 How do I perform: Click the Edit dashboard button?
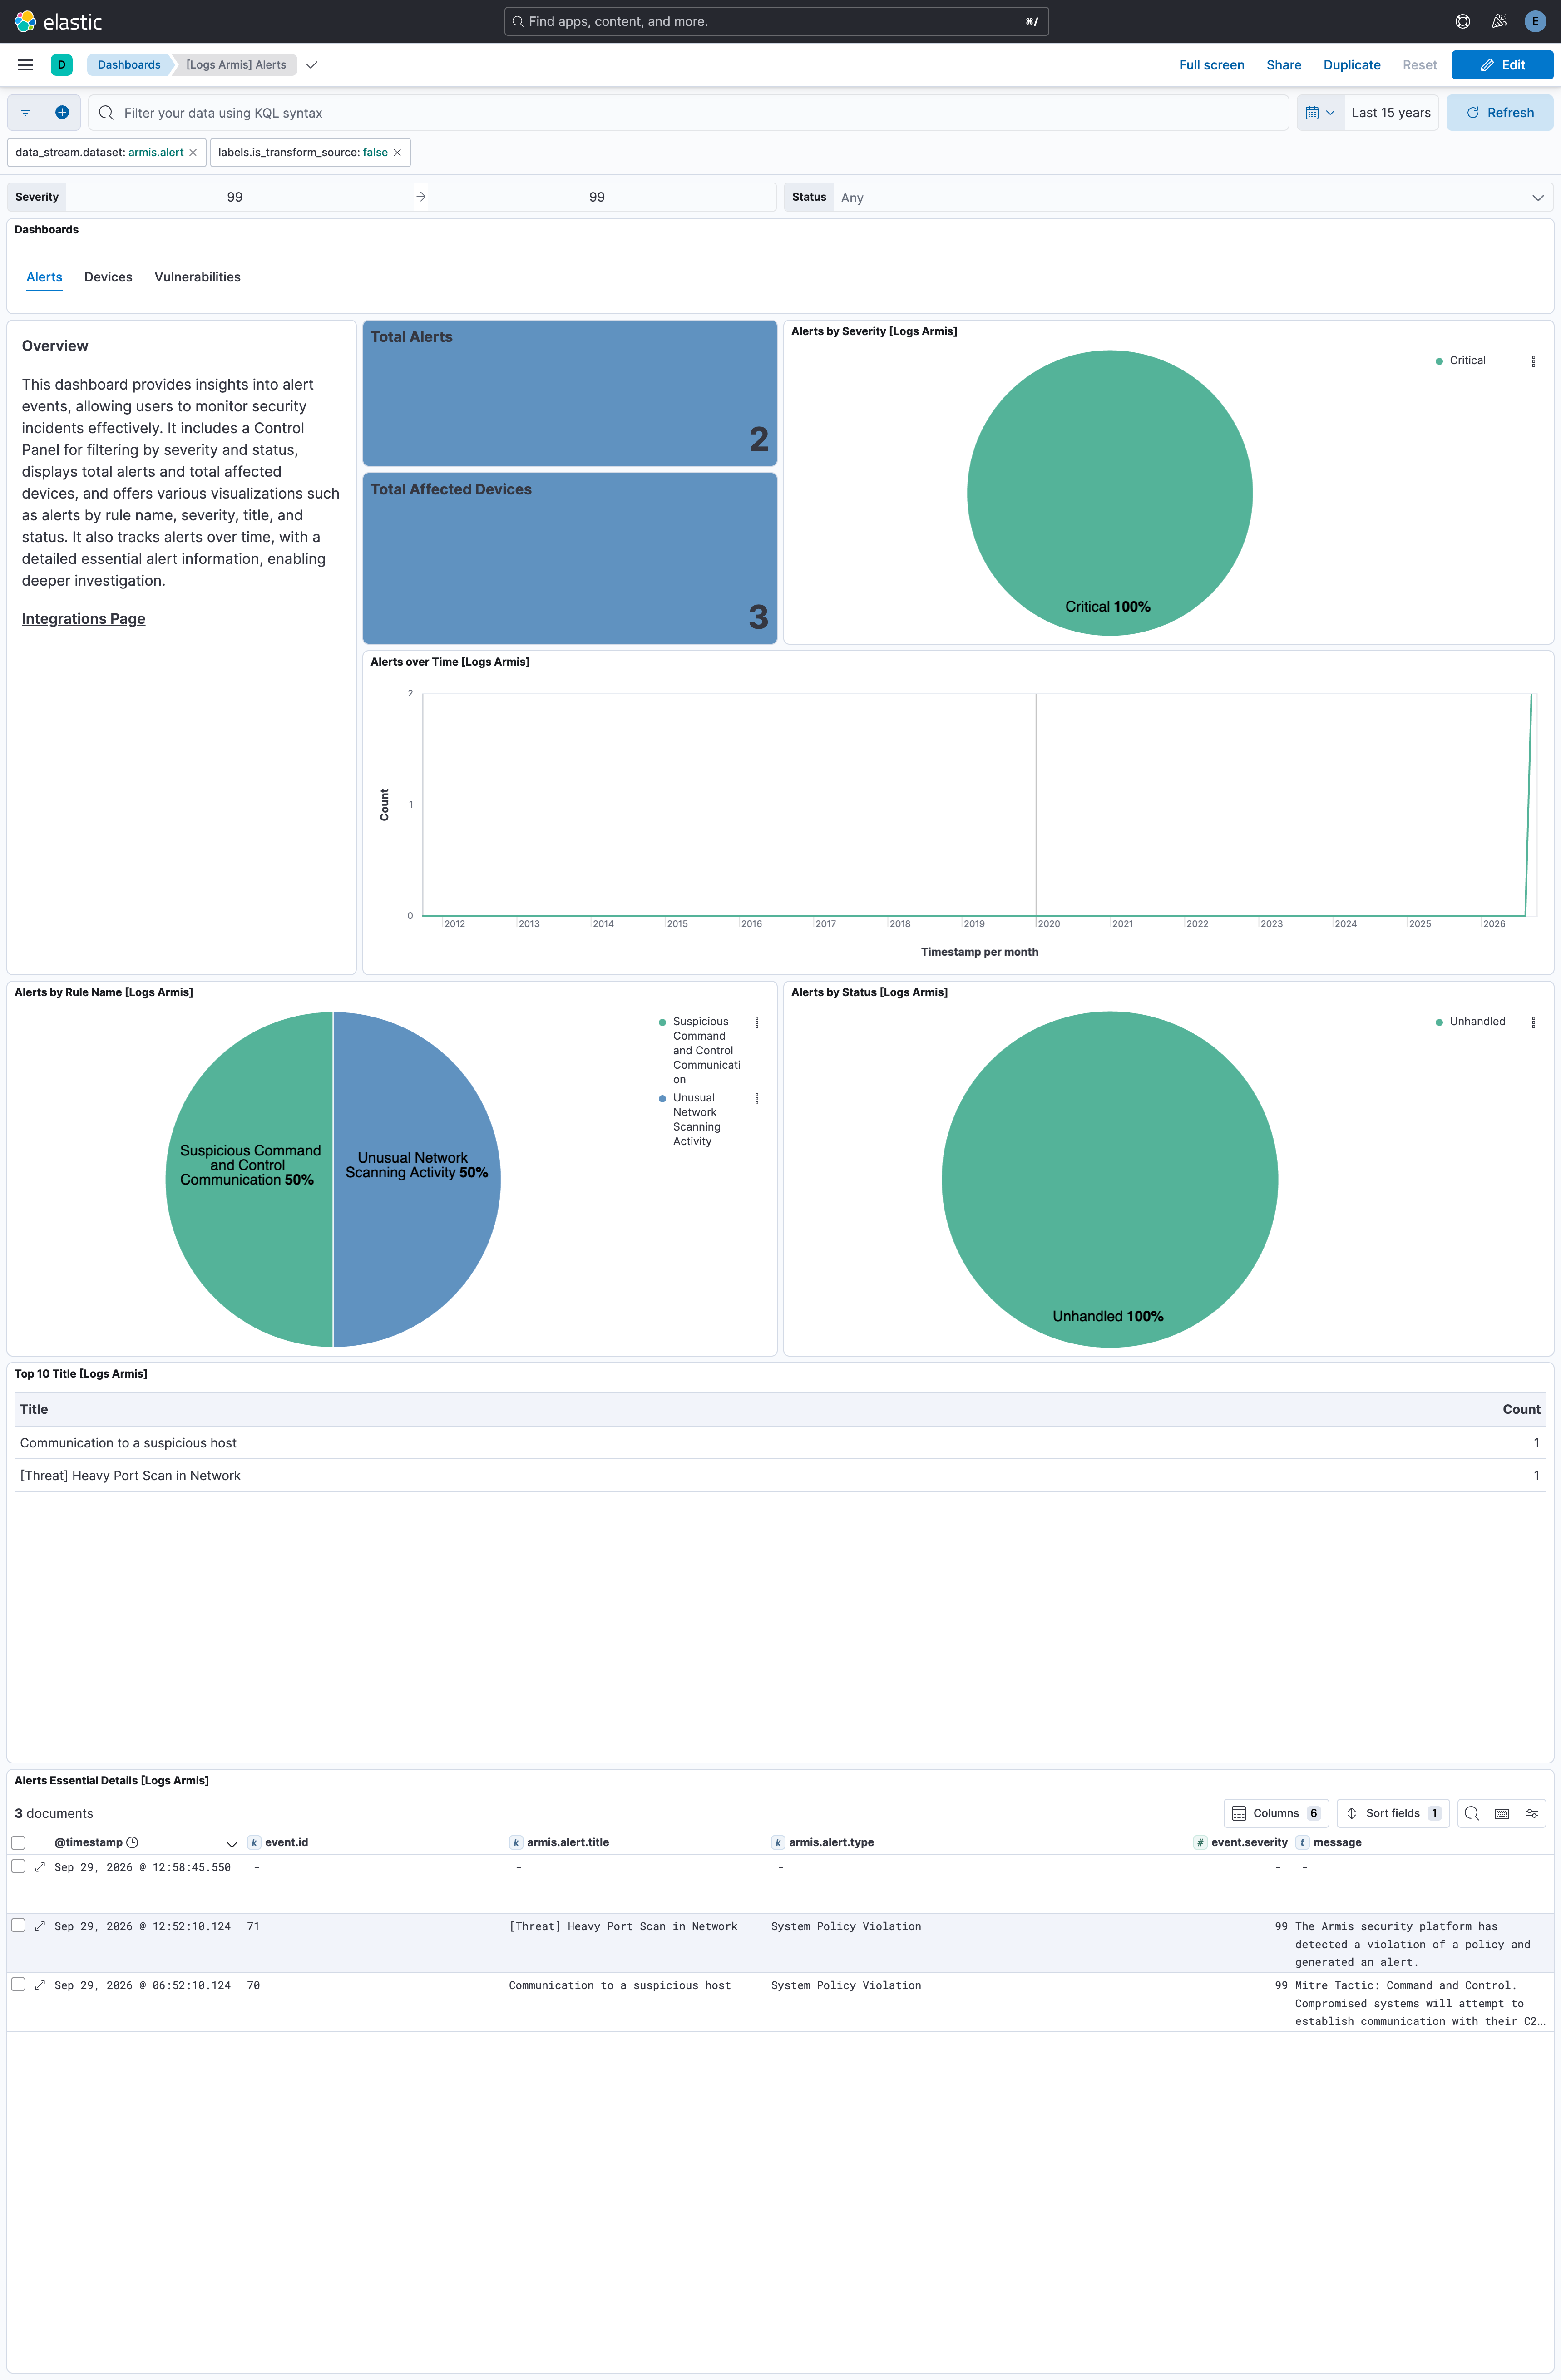coord(1502,65)
